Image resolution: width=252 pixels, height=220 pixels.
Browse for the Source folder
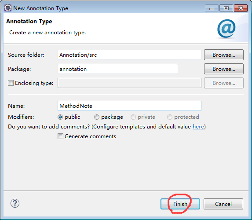point(224,55)
